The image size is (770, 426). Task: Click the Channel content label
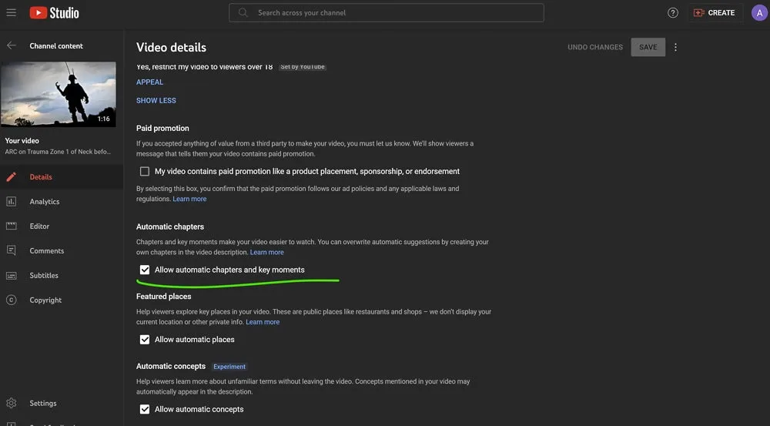tap(56, 45)
